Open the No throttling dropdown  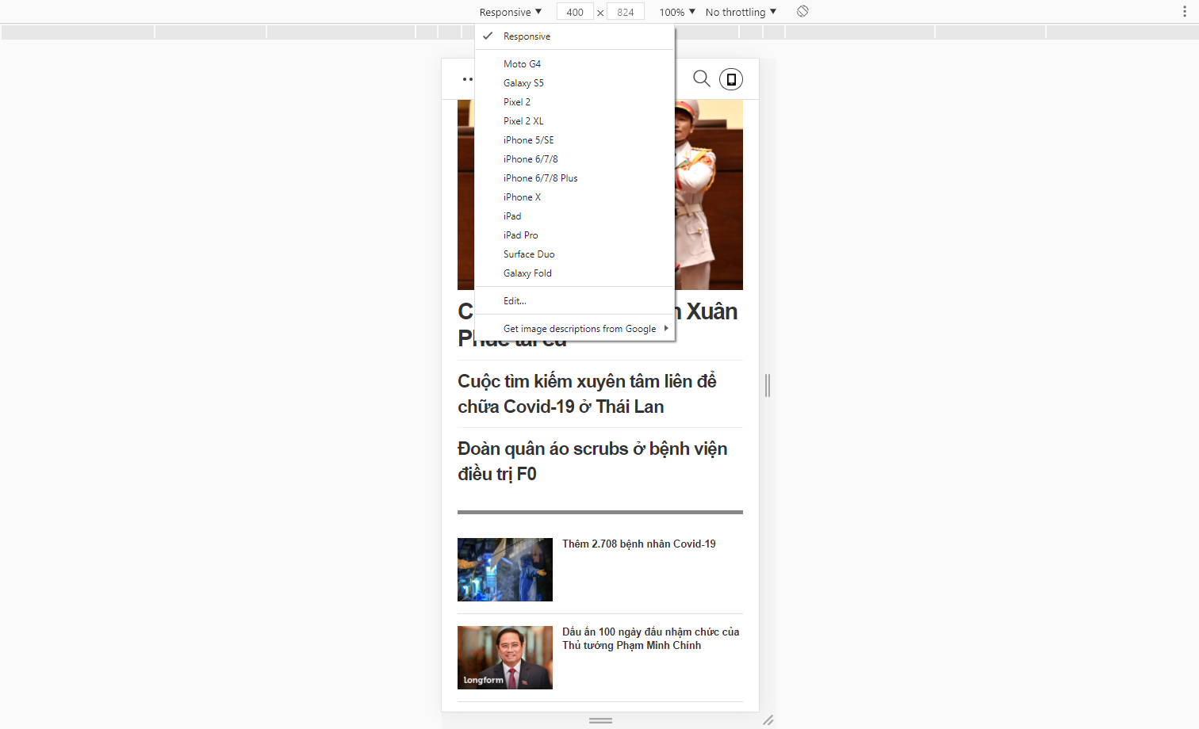[740, 12]
